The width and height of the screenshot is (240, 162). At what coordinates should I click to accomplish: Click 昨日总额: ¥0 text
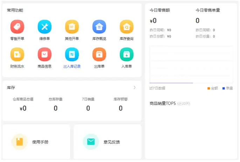(160, 36)
